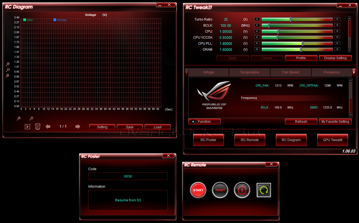Increase CPU voltage with the right arrow

tap(337, 31)
